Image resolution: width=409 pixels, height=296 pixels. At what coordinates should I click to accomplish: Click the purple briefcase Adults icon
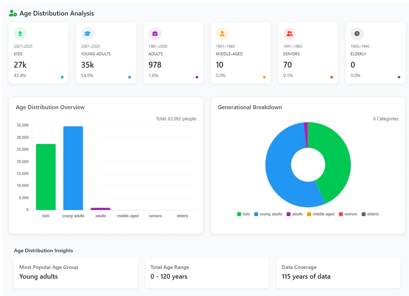pos(155,34)
